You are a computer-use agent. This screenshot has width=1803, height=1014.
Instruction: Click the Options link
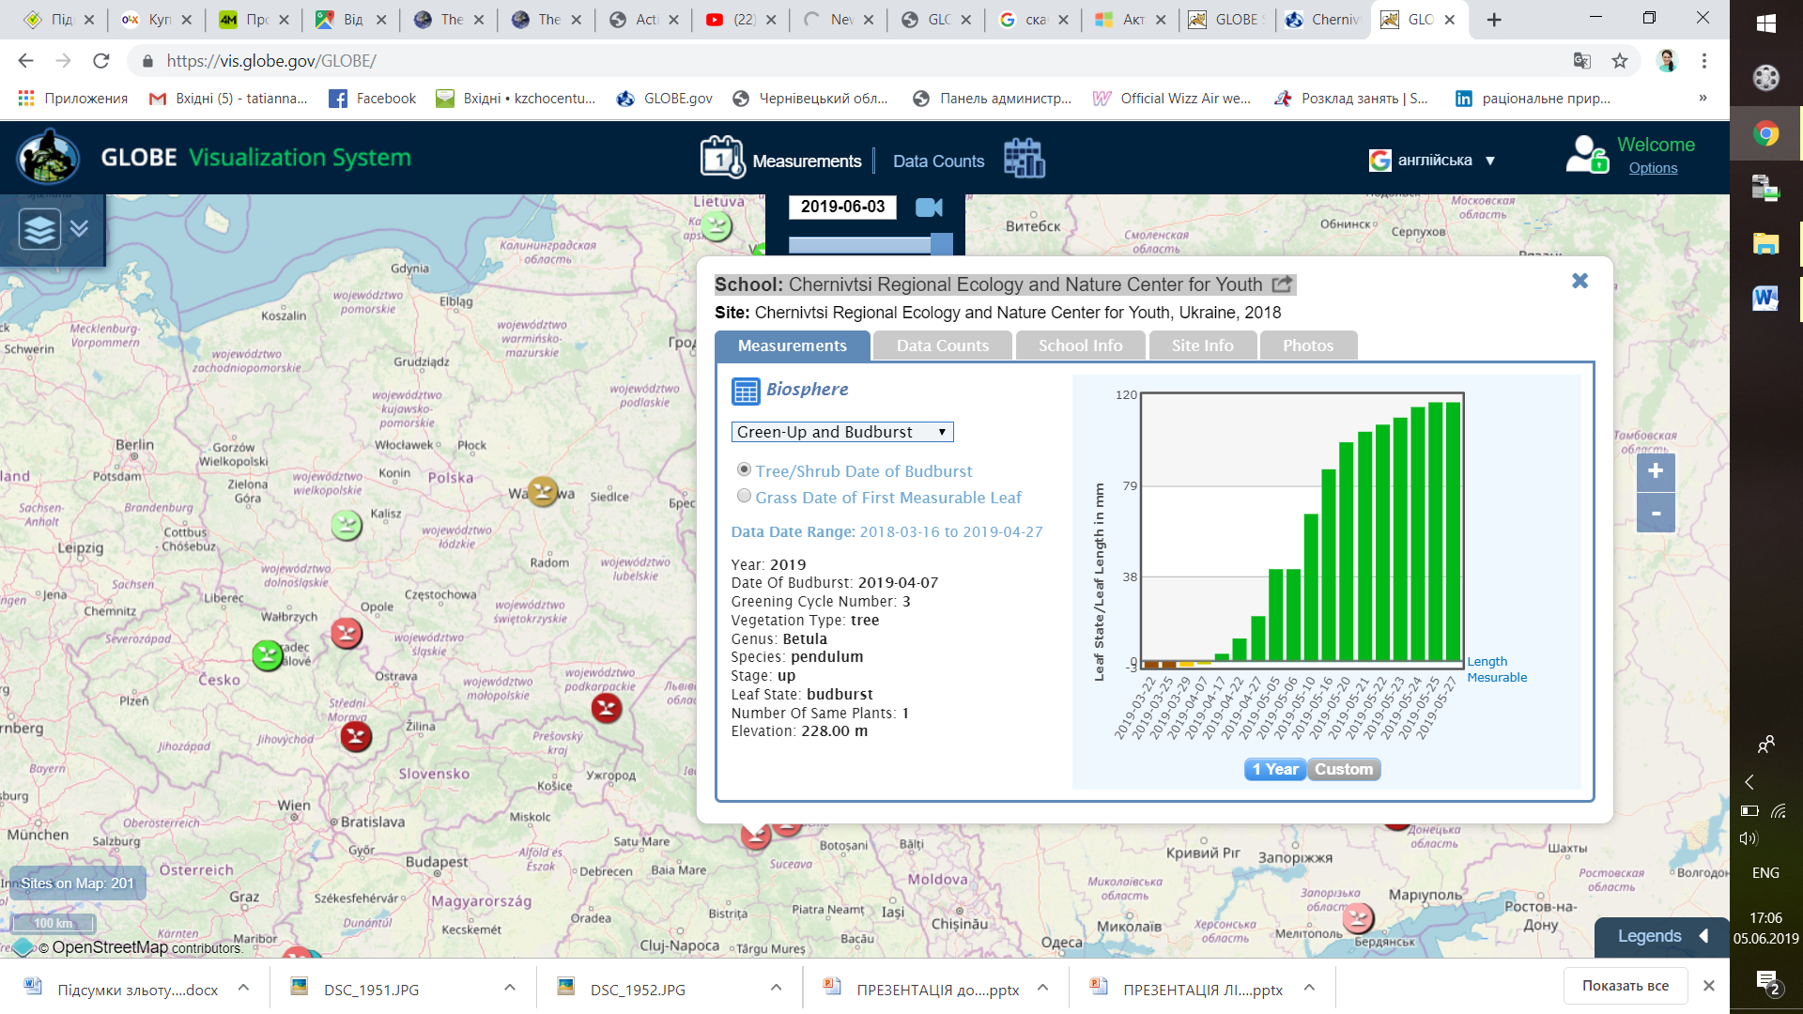click(1652, 168)
